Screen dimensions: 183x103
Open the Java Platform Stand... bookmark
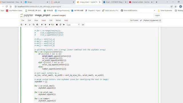pyautogui.click(x=15, y=11)
